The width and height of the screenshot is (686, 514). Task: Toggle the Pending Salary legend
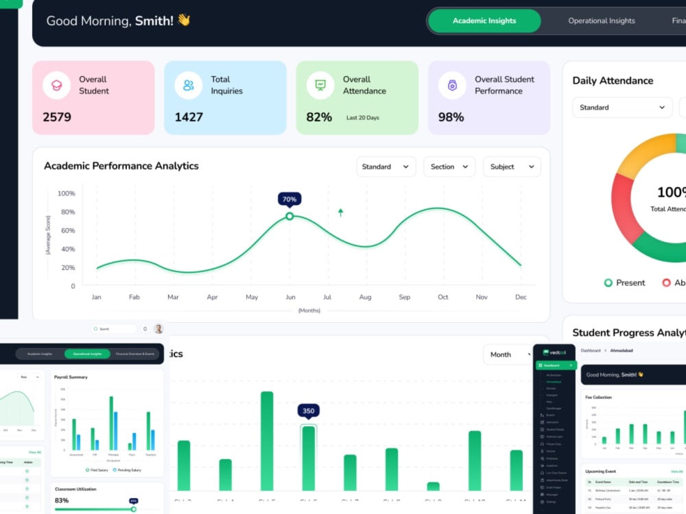pyautogui.click(x=127, y=470)
